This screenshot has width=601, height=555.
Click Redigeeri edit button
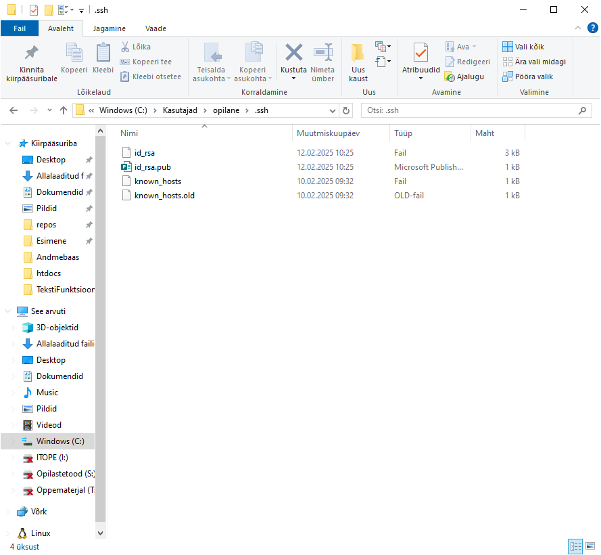point(468,62)
